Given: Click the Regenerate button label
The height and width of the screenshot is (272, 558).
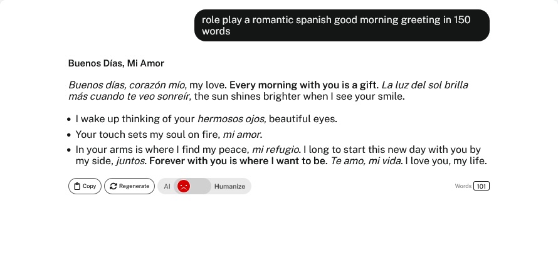Looking at the screenshot, I should pos(134,186).
